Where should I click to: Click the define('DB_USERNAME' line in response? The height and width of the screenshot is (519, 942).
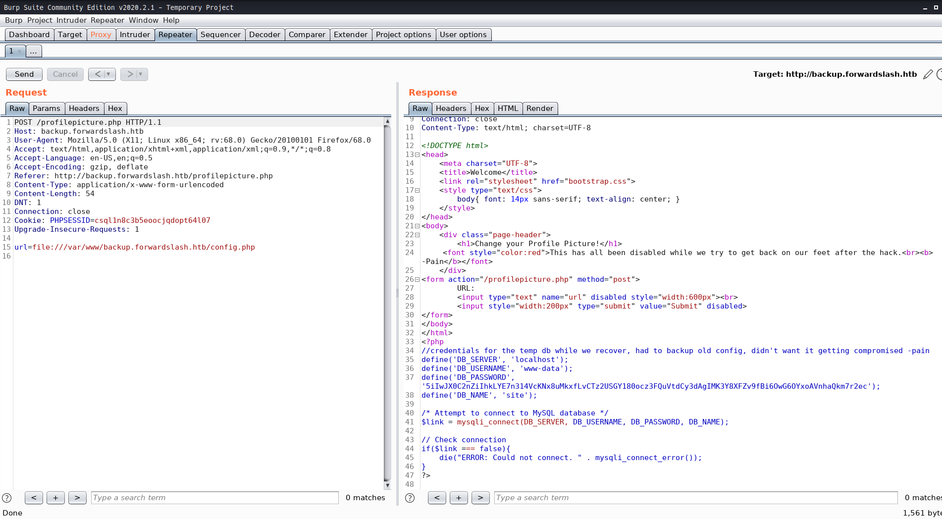[497, 368]
